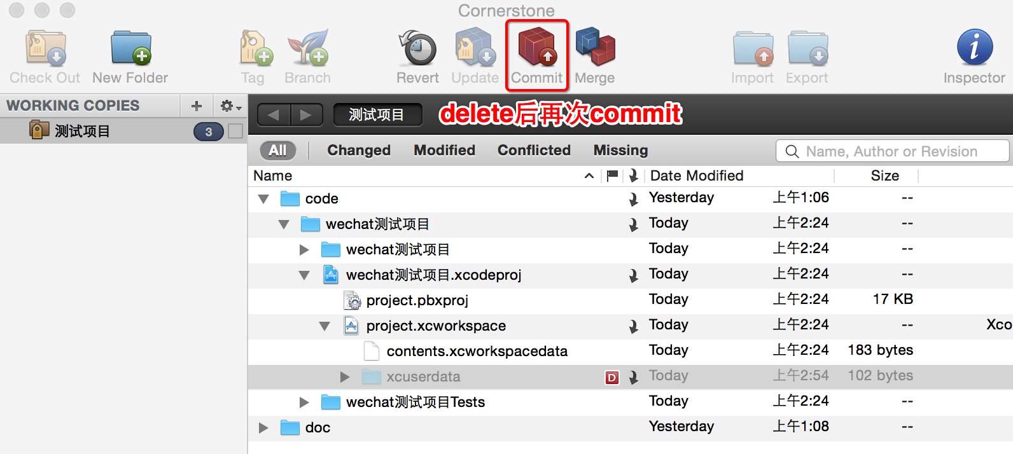Switch to the Changed filter tab
Viewport: 1013px width, 454px height.
(x=359, y=150)
